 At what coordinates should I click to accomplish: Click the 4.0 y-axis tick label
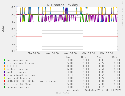point(13,22)
